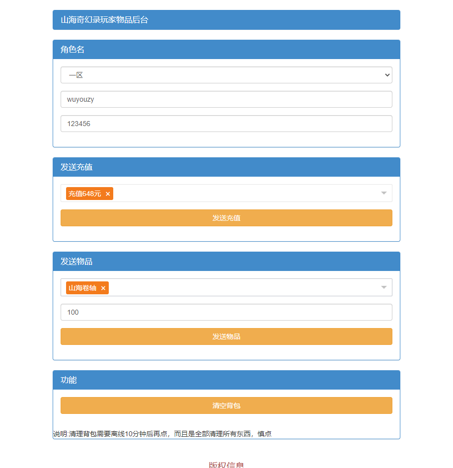The image size is (453, 468).
Task: Click the 功能 panel header
Action: [226, 380]
